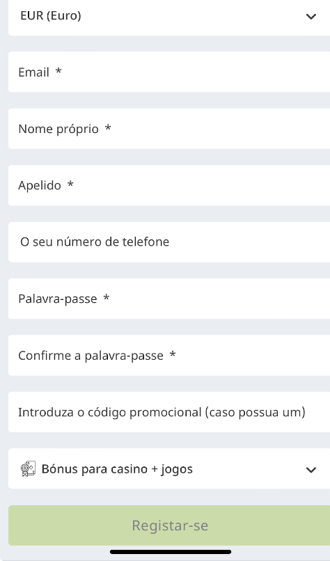This screenshot has height=561, width=330.
Task: Focus the Palavra-passe field
Action: pos(169,299)
